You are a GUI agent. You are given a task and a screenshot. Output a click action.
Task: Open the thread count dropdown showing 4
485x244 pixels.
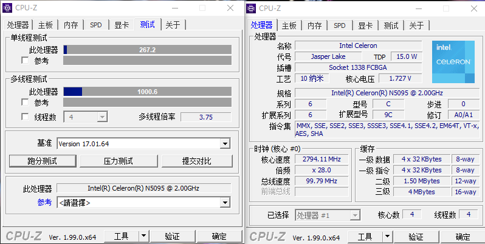coord(86,117)
